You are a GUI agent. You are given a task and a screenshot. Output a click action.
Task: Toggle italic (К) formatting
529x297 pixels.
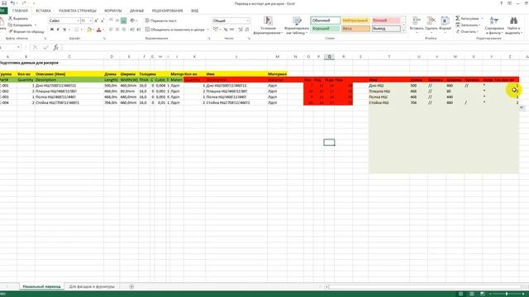pos(58,30)
